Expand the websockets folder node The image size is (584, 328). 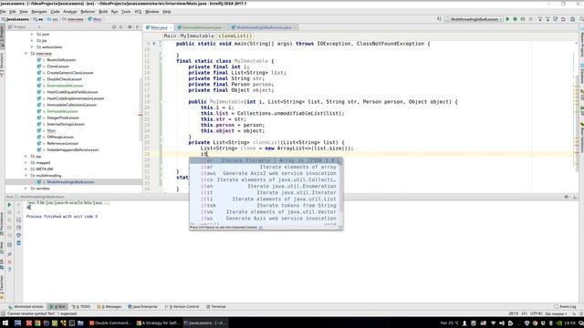coord(32,47)
